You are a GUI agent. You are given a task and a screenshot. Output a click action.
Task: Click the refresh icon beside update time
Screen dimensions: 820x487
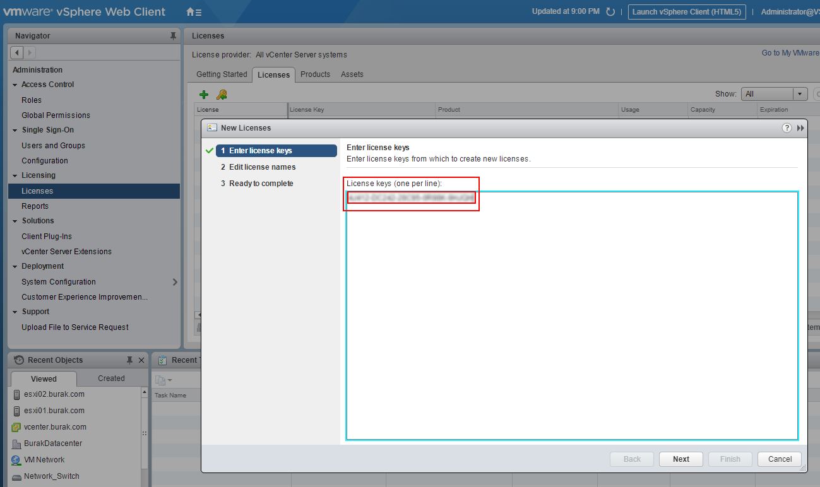pos(610,12)
